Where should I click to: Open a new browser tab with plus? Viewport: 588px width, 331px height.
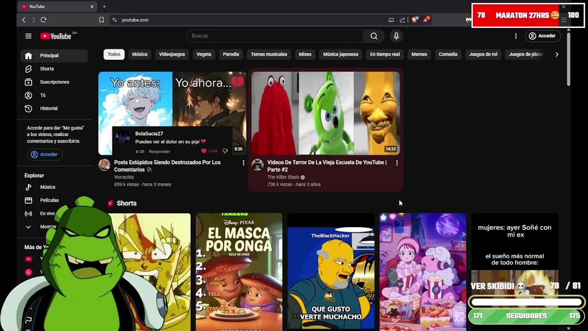click(x=104, y=6)
